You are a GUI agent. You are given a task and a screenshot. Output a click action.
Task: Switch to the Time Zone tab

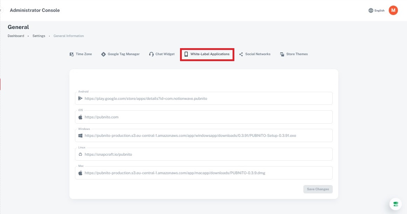81,54
